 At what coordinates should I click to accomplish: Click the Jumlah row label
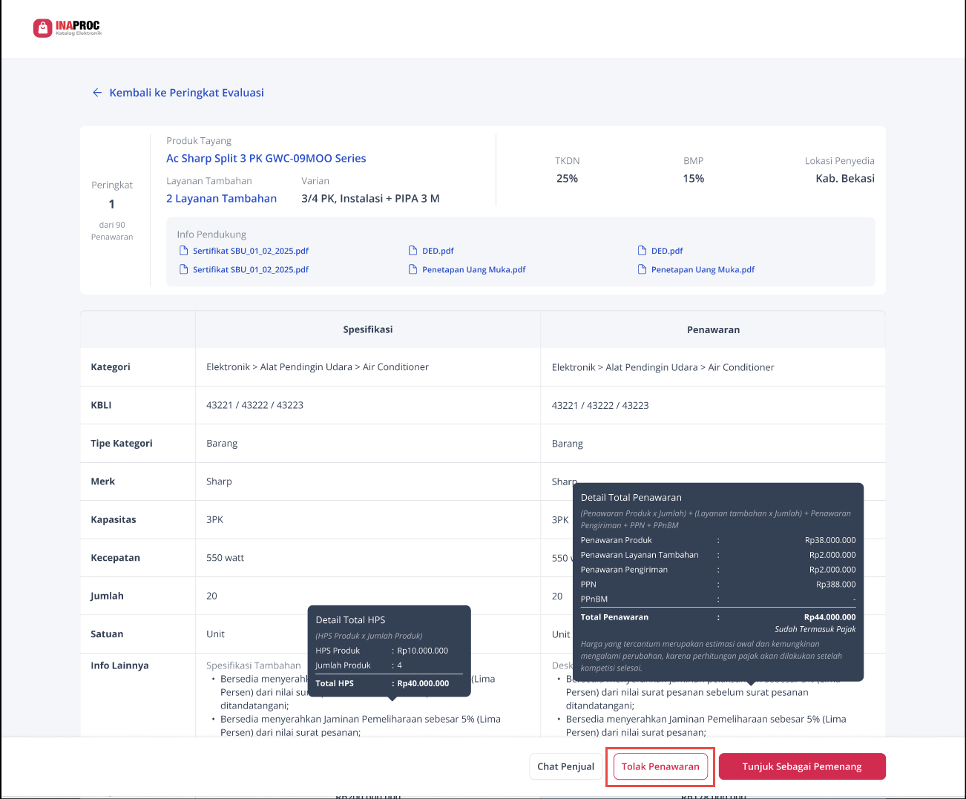click(107, 596)
